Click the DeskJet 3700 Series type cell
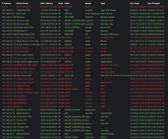The width and height of the screenshot is (168, 139). [110, 34]
